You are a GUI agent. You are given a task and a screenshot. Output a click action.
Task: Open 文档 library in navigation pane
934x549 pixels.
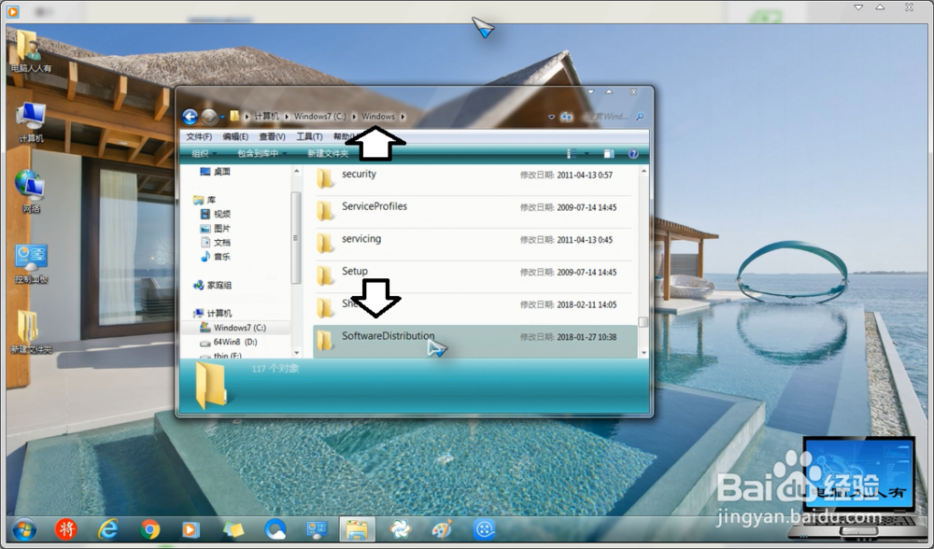216,243
